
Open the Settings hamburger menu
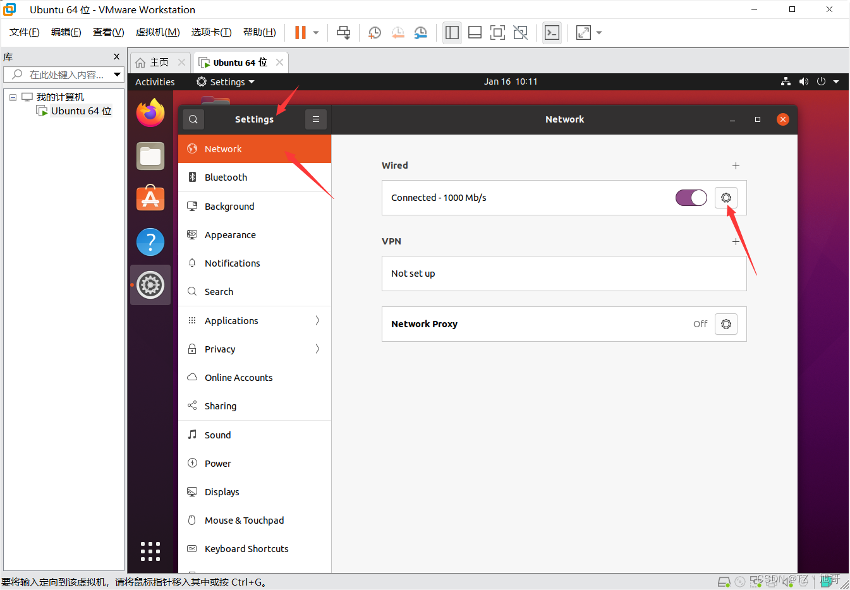[316, 119]
